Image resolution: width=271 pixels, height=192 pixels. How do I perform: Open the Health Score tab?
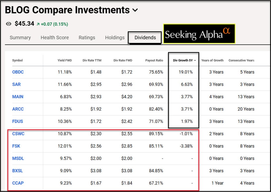pyautogui.click(x=55, y=38)
